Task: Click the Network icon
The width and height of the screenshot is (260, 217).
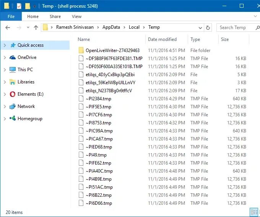Action: 13,106
